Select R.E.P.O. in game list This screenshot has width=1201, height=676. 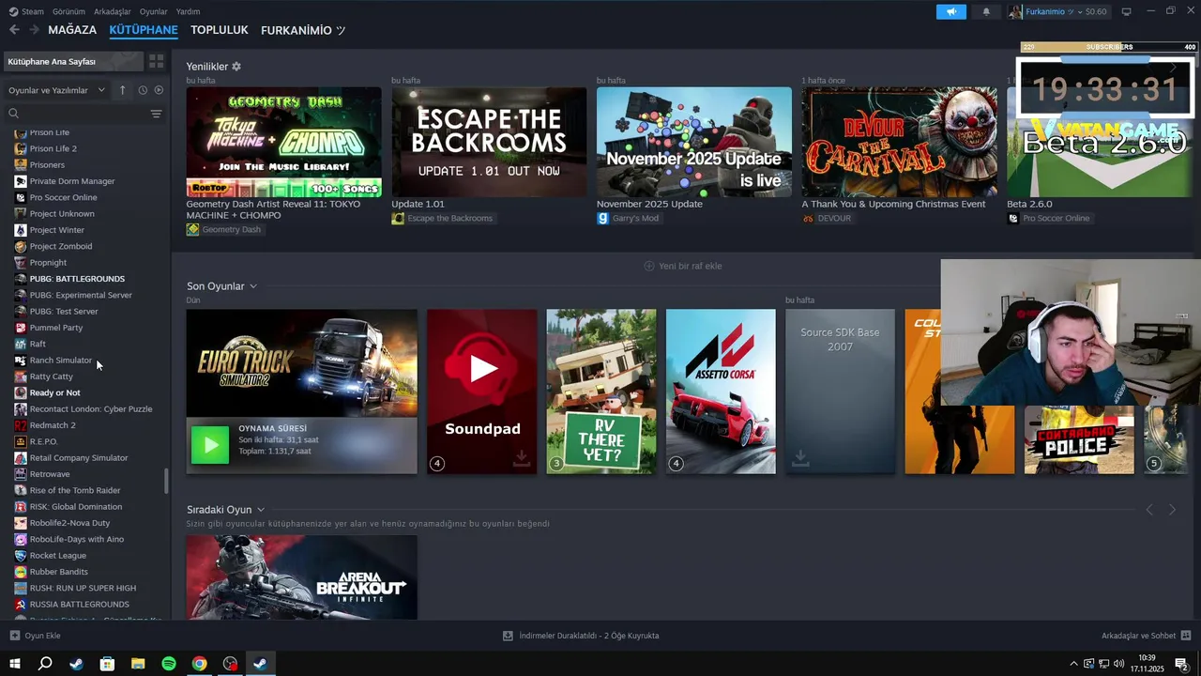(43, 441)
